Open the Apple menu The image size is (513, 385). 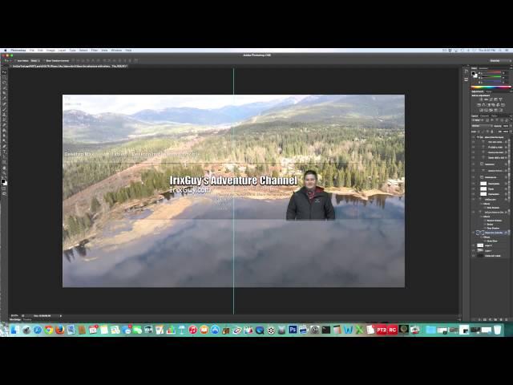(x=5, y=51)
